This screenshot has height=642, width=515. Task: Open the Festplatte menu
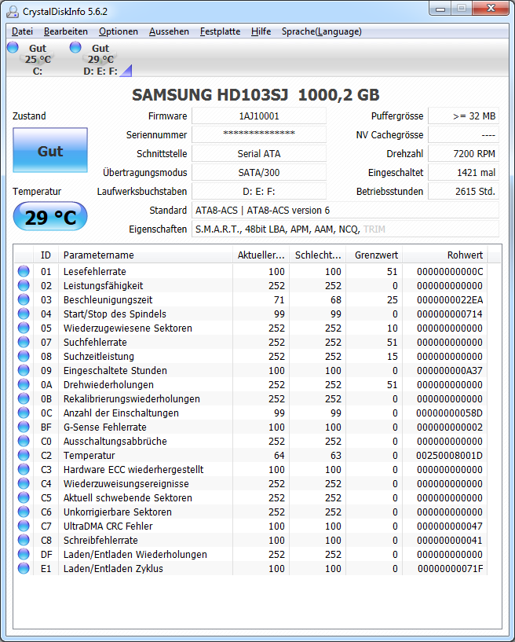click(220, 31)
